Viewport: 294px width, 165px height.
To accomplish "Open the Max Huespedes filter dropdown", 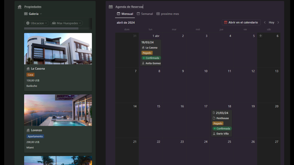I will pos(66,23).
